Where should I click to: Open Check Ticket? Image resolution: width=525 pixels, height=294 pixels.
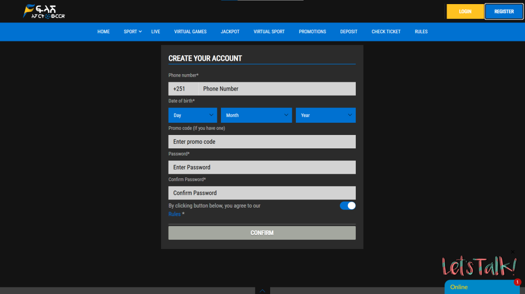[x=386, y=32]
